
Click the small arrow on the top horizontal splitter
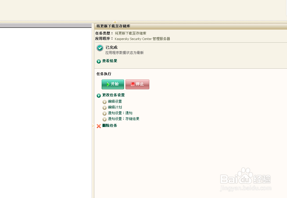coord(115,22)
